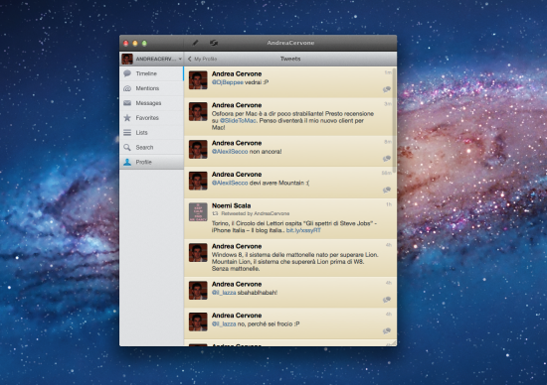Click conversation icon on 'no, perché sei' tweet
The height and width of the screenshot is (385, 547).
tap(387, 331)
